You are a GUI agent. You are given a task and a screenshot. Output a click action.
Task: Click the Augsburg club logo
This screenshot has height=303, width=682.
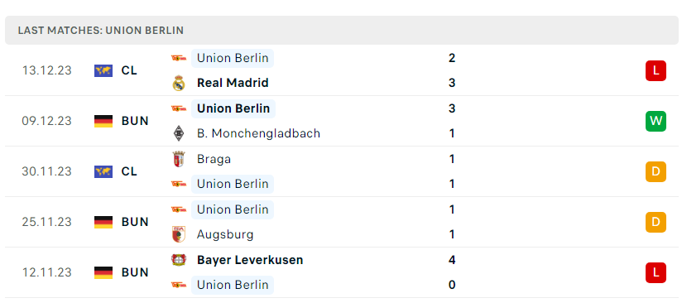tap(179, 234)
